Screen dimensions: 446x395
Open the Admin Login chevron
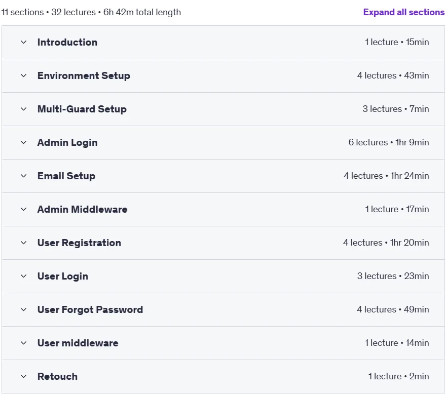[24, 142]
